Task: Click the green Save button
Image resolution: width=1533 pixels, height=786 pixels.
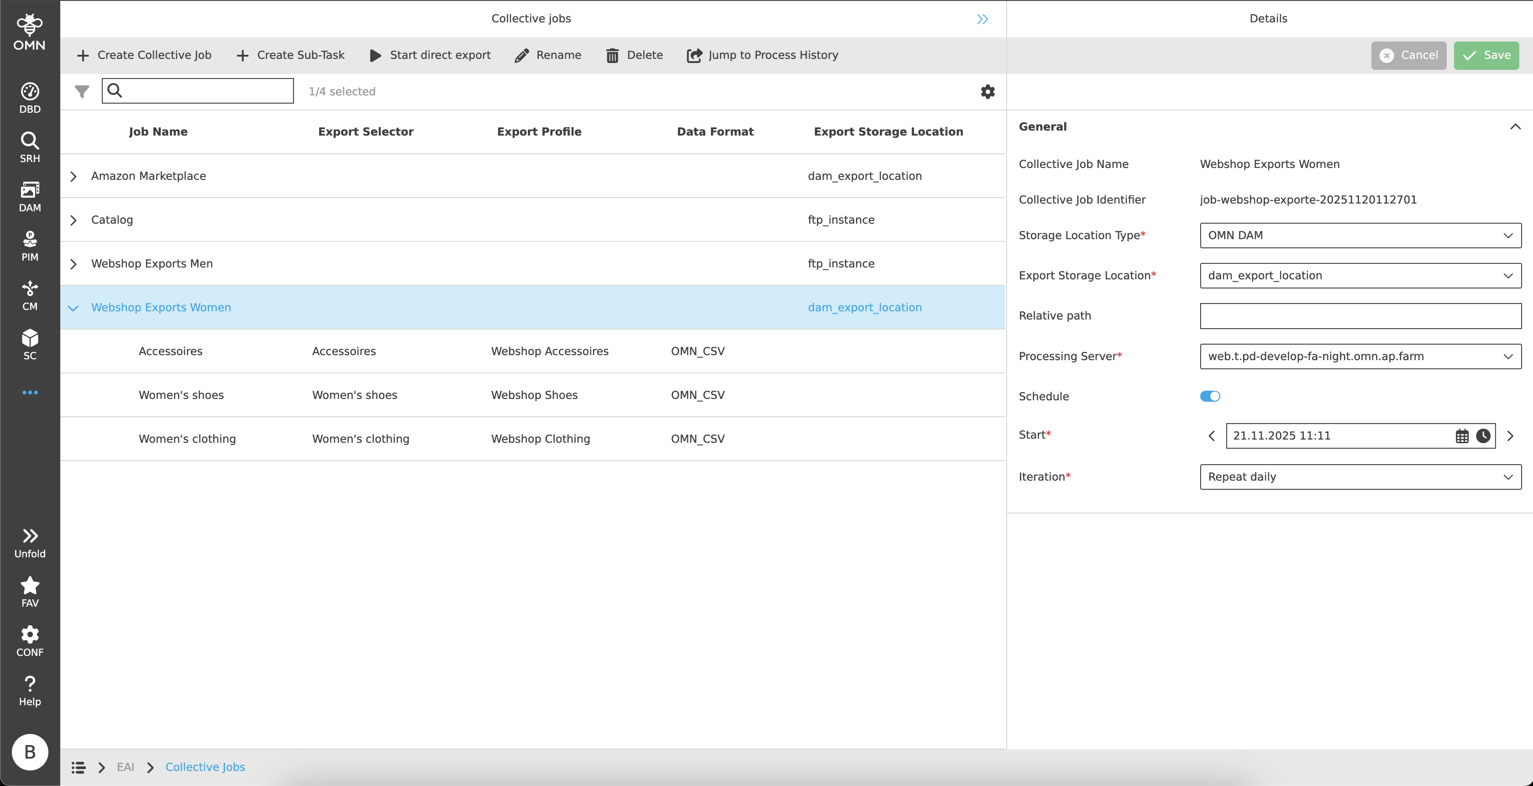Action: [1486, 55]
